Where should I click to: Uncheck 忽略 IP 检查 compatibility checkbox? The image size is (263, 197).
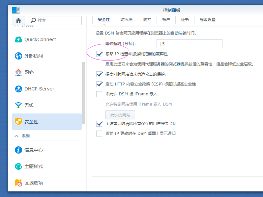click(x=99, y=54)
